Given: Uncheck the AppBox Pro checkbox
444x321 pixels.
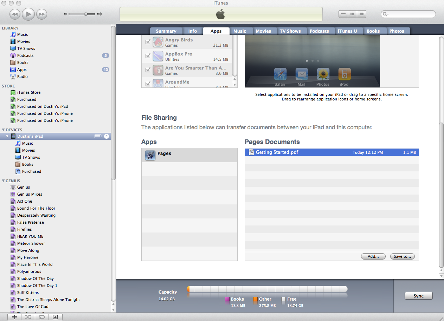Looking at the screenshot, I should coord(148,56).
